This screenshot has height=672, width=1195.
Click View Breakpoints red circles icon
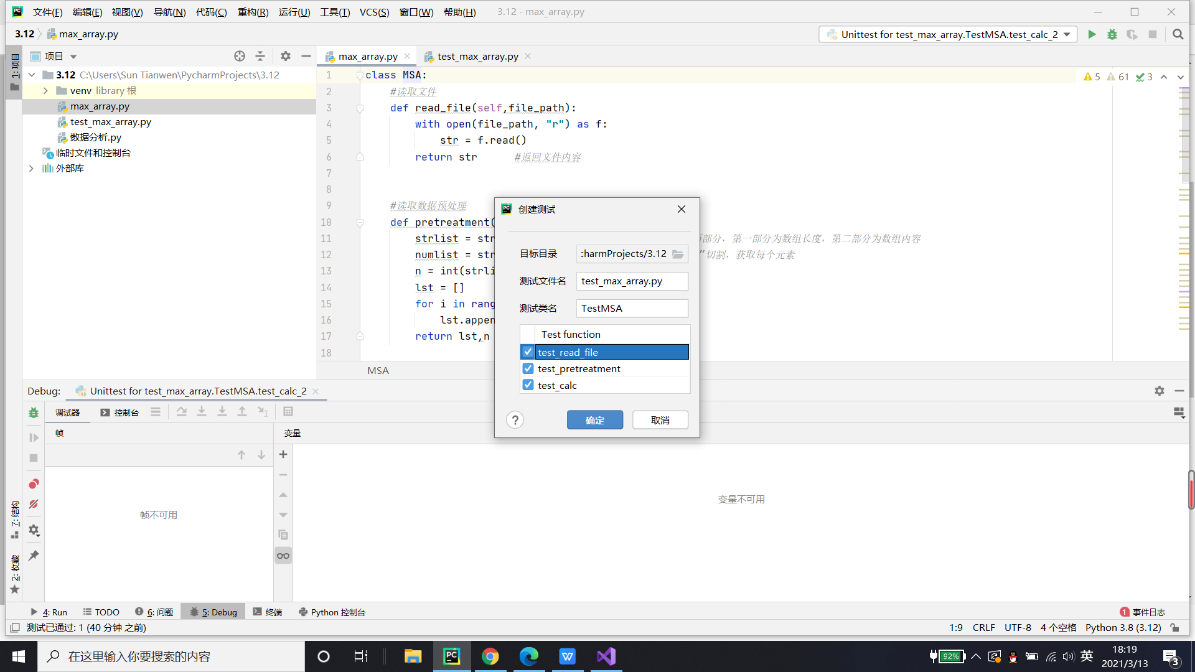34,484
